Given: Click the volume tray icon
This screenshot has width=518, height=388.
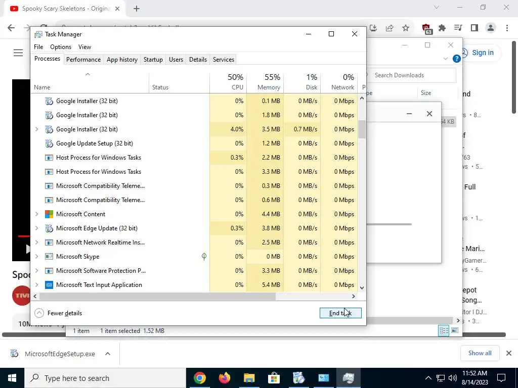Looking at the screenshot, I should click(453, 378).
